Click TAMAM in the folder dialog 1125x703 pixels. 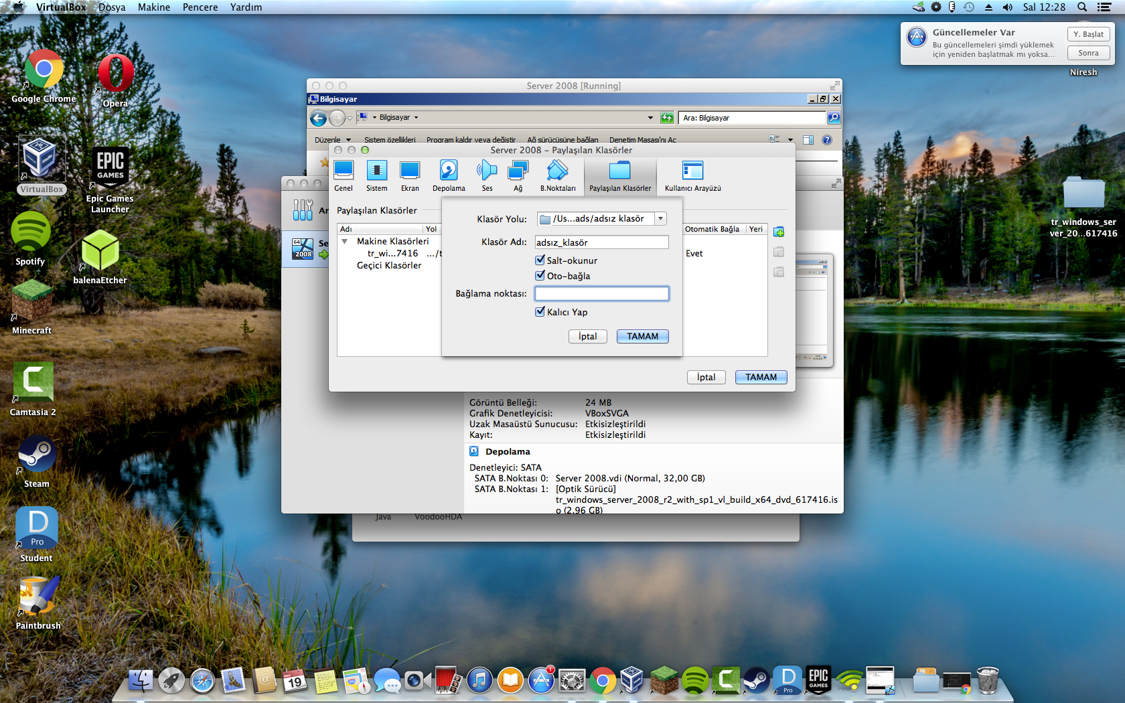(642, 336)
